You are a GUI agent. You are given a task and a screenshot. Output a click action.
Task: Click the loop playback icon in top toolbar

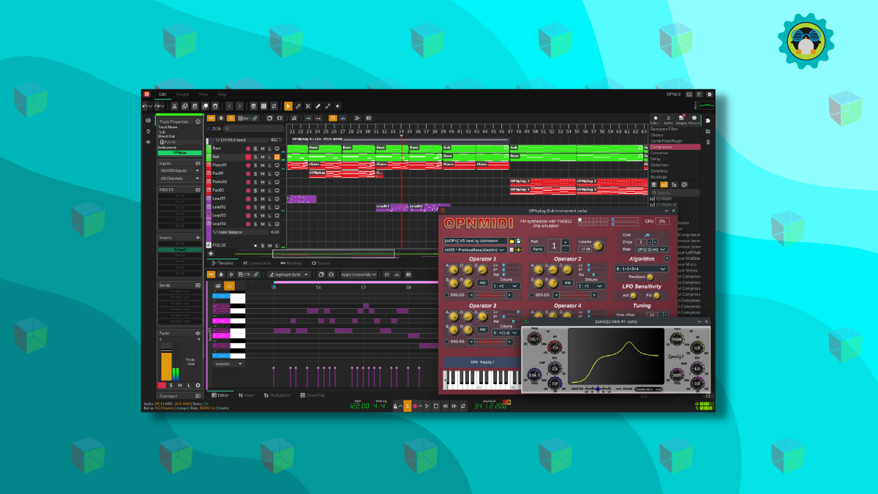click(274, 106)
